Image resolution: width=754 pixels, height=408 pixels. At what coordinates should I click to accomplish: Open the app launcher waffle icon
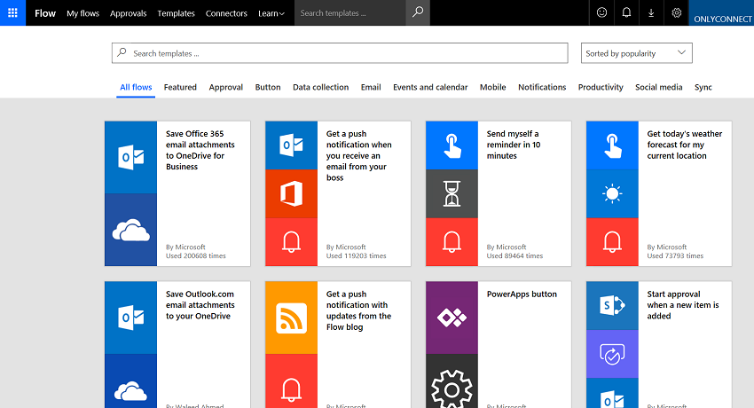(x=12, y=12)
